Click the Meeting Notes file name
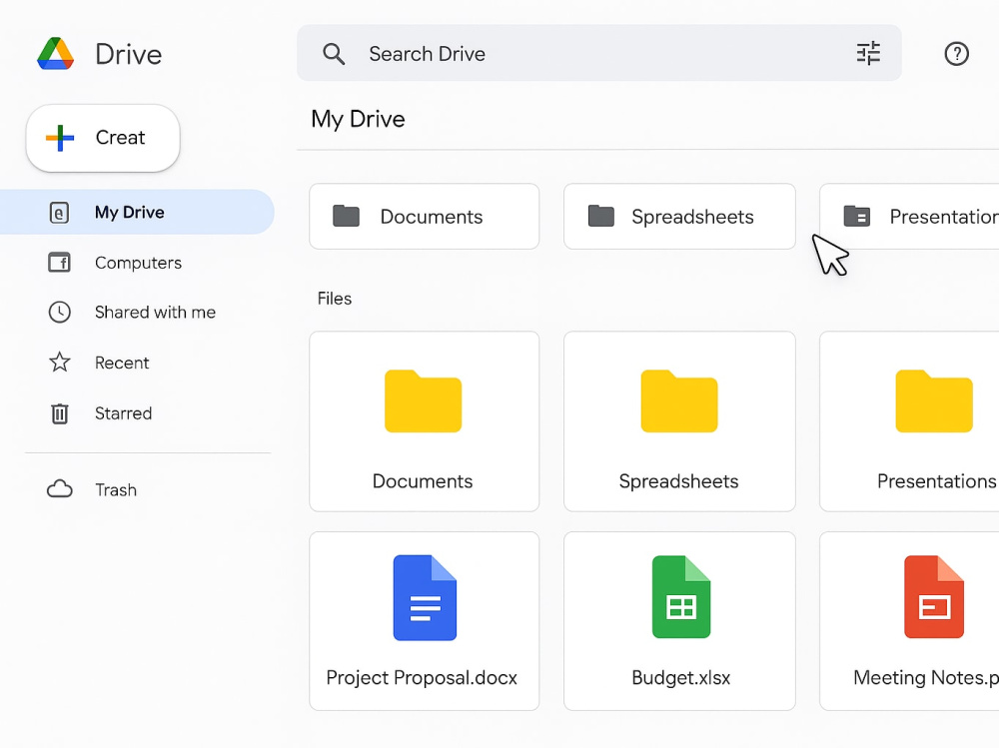This screenshot has height=748, width=999. click(x=926, y=678)
